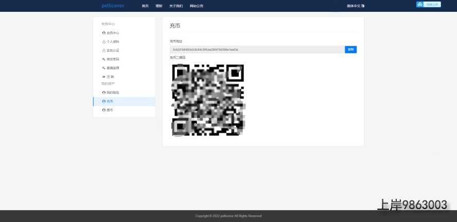Expand the 简体中文 language dropdown
The width and height of the screenshot is (457, 222).
[x=356, y=6]
